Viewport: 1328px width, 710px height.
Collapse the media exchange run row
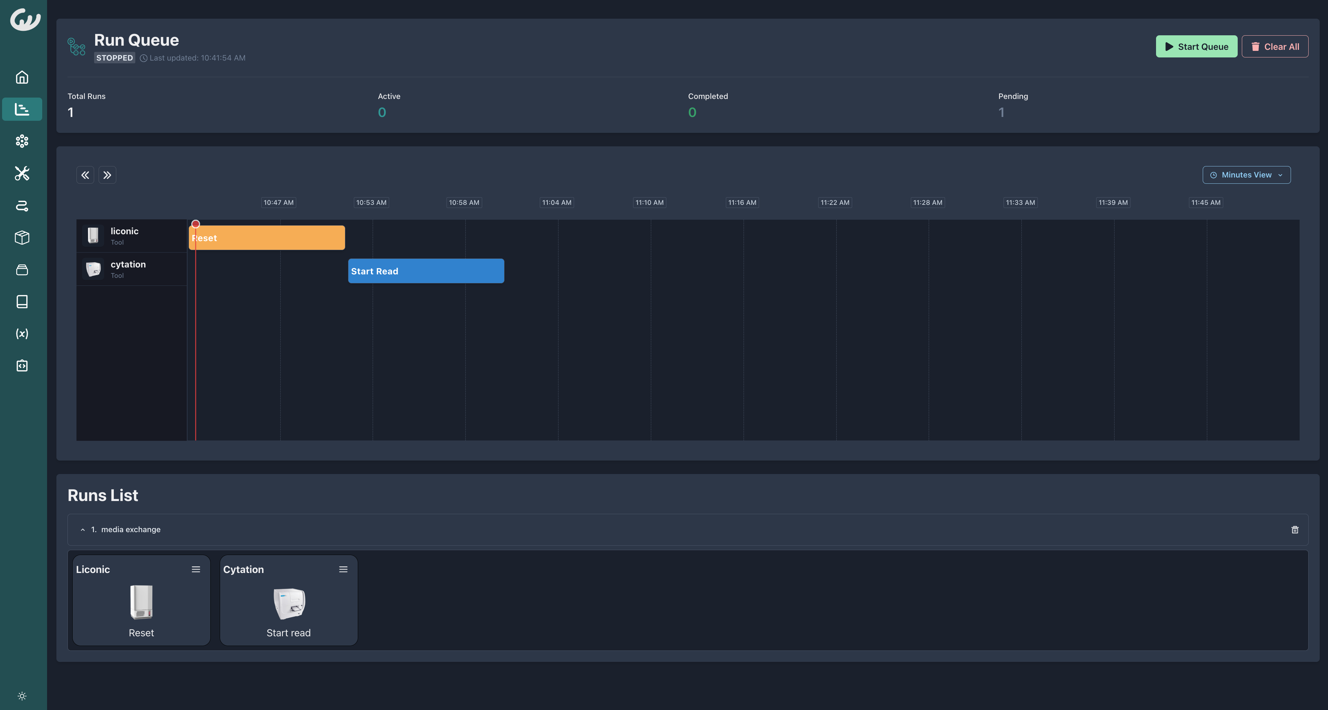tap(82, 529)
